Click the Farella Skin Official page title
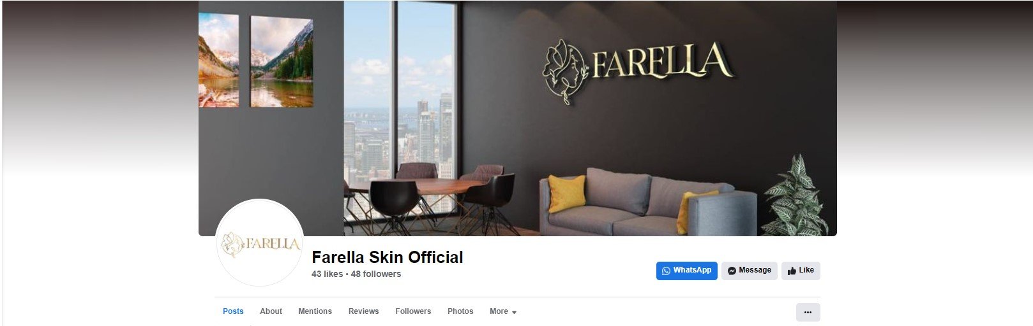This screenshot has width=1033, height=326. (388, 257)
